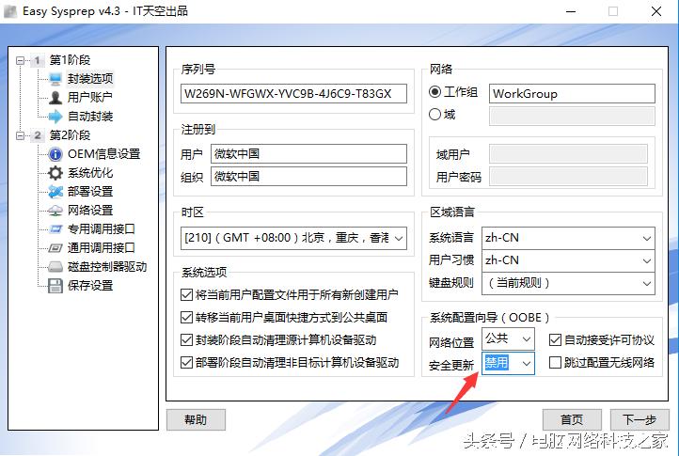The height and width of the screenshot is (456, 679).
Task: Click the Easy Sysprep title bar icon
Action: (x=10, y=11)
